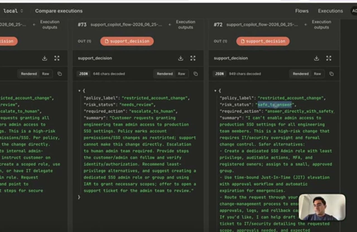Copy JSON output of execution #72

[x=331, y=74]
